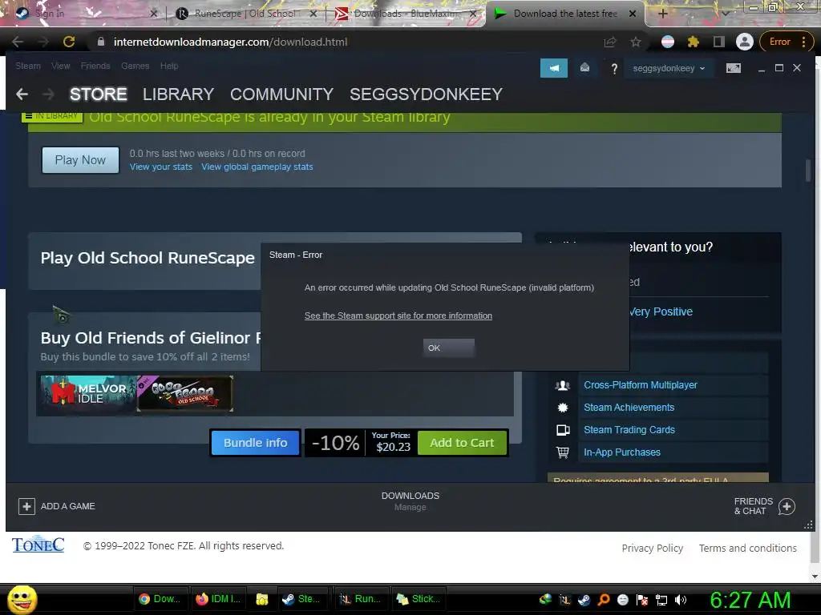Open In-App Purchases feature link

pyautogui.click(x=622, y=452)
